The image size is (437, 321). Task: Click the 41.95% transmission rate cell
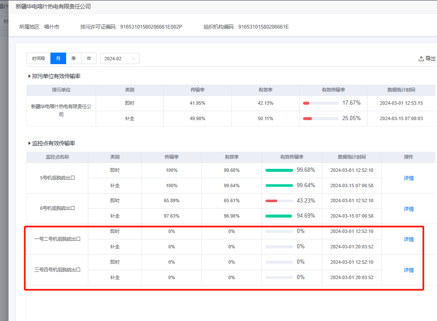point(198,103)
